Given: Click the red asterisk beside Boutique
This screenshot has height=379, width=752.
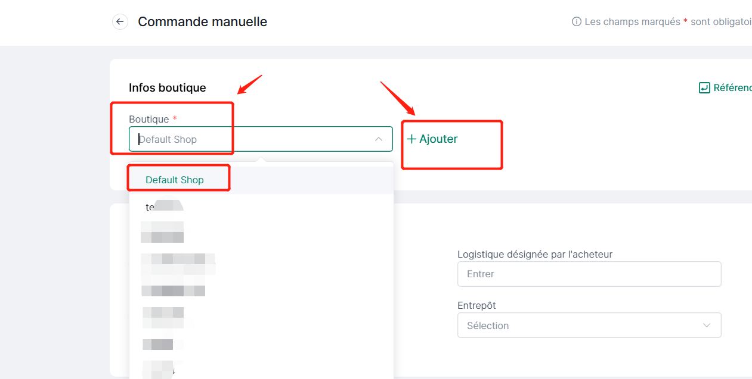Looking at the screenshot, I should (x=175, y=119).
